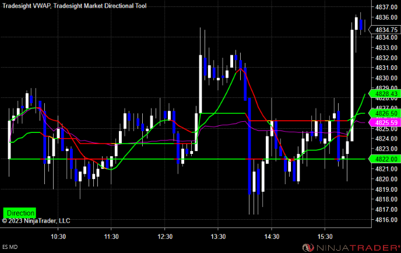Viewport: 401px width, 253px height.
Task: Click the 12:30 time axis label
Action: pos(165,236)
